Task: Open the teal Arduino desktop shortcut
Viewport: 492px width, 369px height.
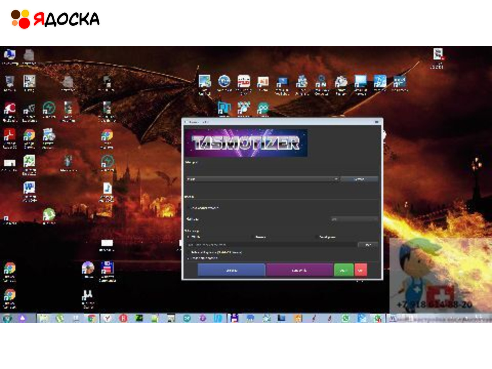Action: tap(263, 109)
